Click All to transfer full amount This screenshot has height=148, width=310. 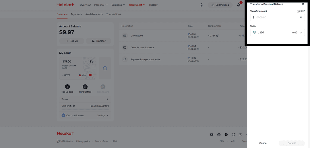click(301, 17)
